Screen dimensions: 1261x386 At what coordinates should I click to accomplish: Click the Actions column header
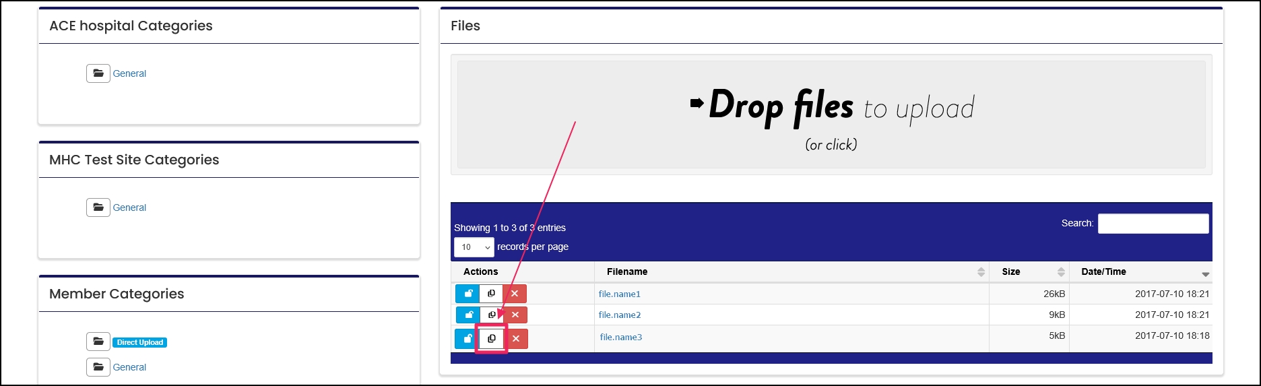(x=523, y=271)
